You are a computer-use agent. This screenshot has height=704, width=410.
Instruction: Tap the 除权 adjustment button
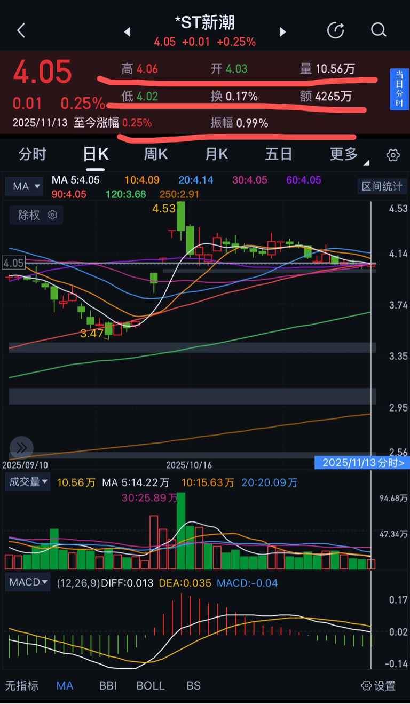tap(36, 215)
